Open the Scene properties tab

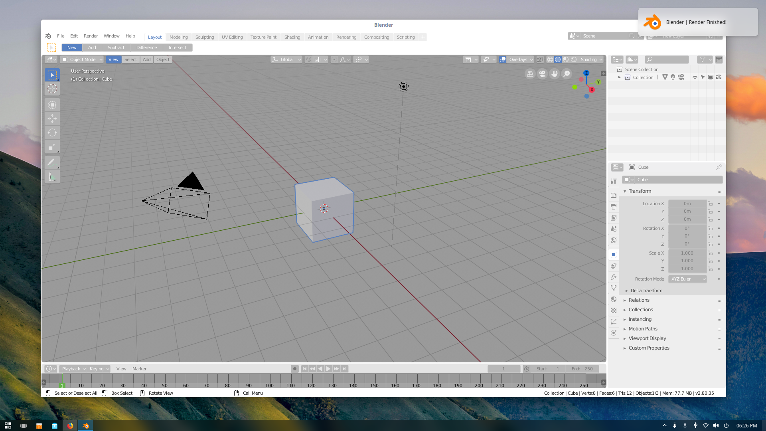coord(614,229)
